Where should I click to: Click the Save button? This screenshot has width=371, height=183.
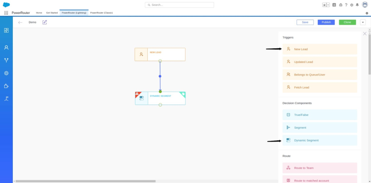pyautogui.click(x=305, y=22)
